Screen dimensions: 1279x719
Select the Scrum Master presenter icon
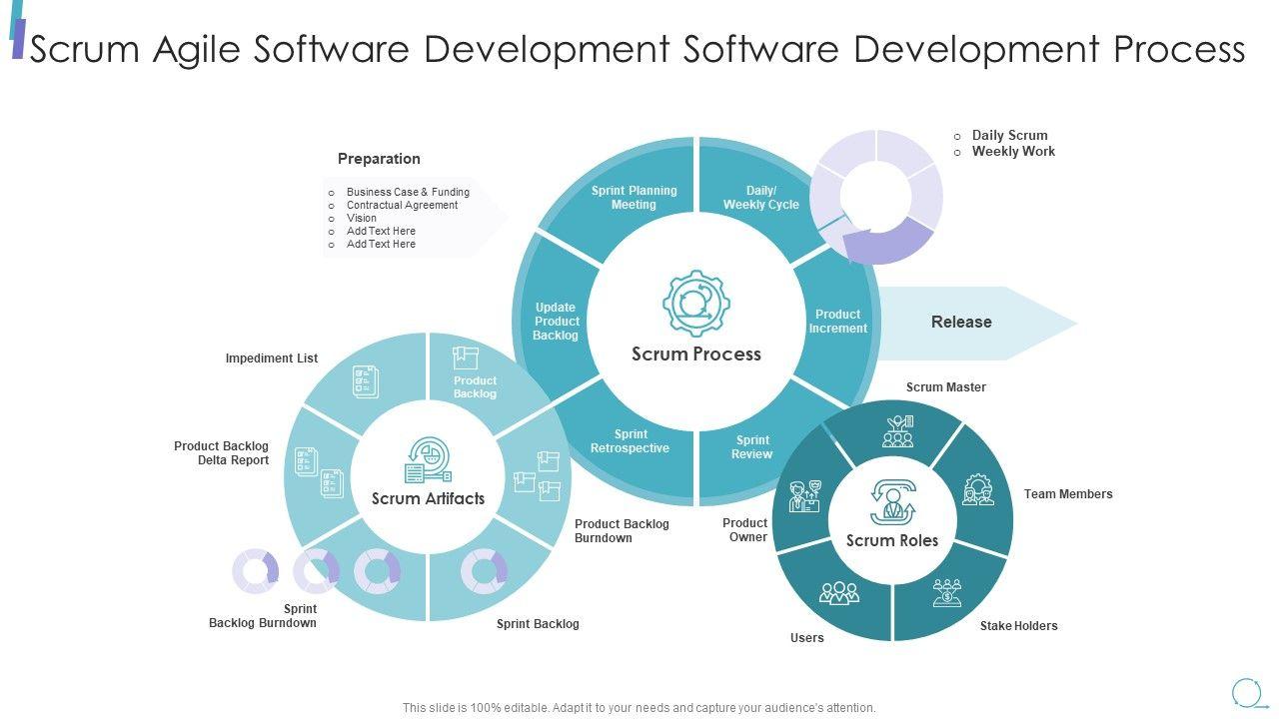click(897, 431)
